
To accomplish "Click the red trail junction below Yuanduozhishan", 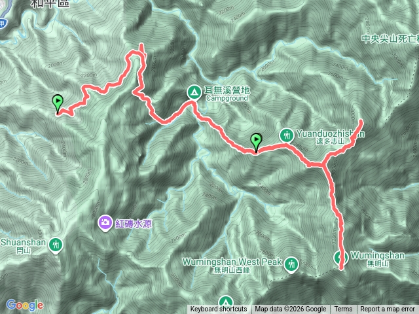I will 323,165.
